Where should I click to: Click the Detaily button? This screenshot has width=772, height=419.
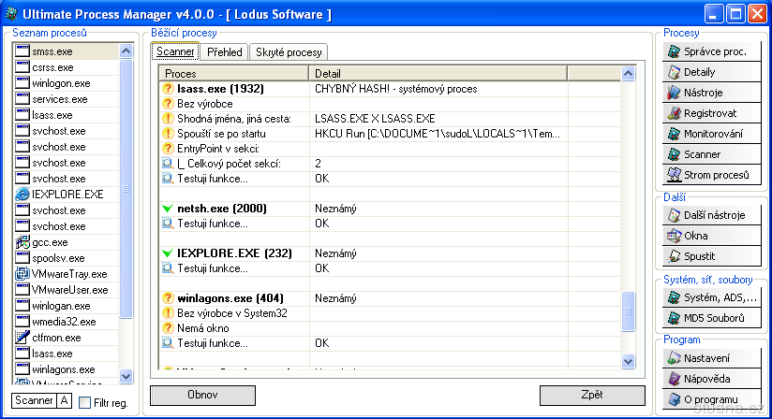711,72
